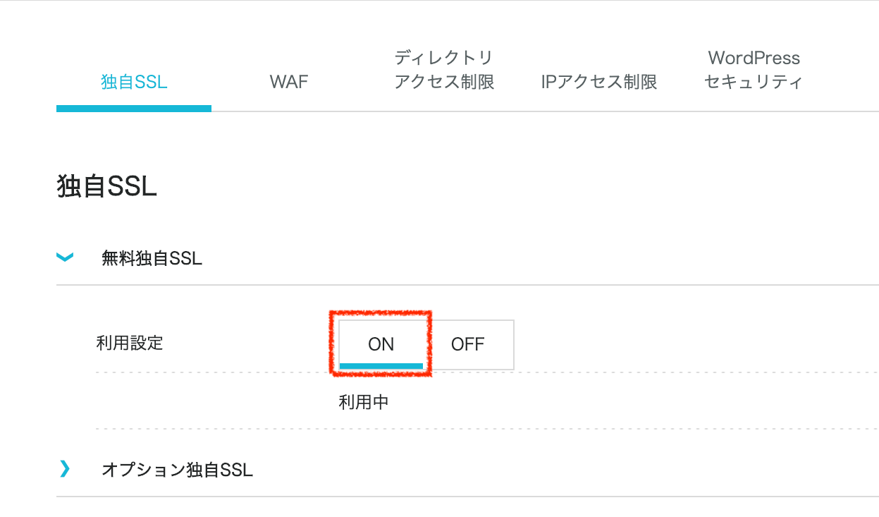Go to the WordPressセキュリティ tab
Screen dimensions: 879x517
[752, 69]
